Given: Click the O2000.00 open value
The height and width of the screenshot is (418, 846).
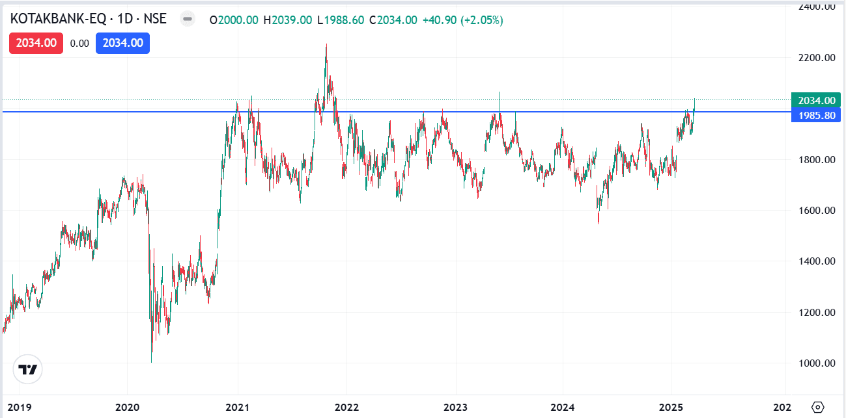Looking at the screenshot, I should click(x=233, y=20).
